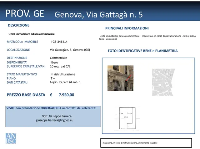Click the principal information description paragraph
This screenshot has height=149, width=200.
click(147, 38)
